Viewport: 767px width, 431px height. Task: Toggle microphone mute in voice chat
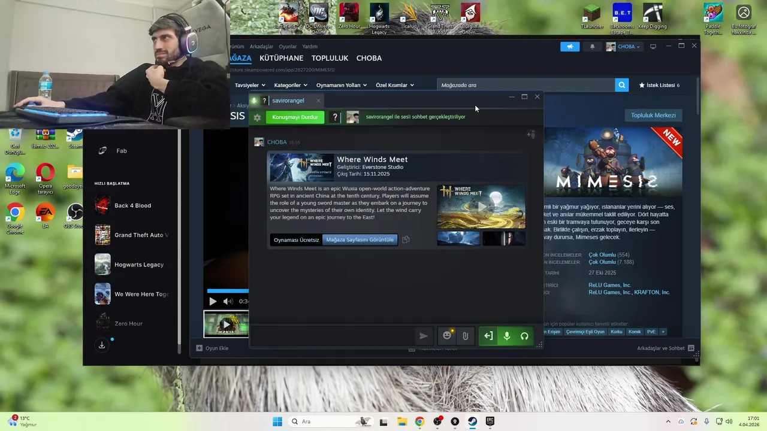[507, 336]
